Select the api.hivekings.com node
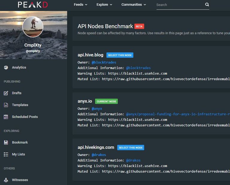230x185 pixels. click(131, 148)
